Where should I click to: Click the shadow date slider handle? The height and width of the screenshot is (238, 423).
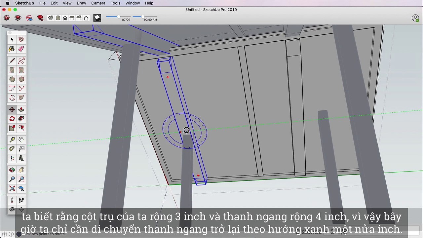[x=119, y=17]
